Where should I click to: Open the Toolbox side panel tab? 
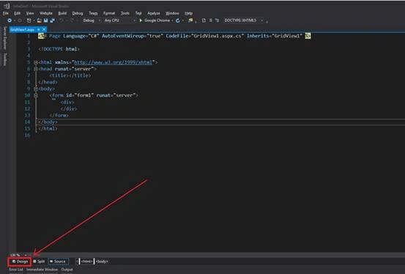4,59
